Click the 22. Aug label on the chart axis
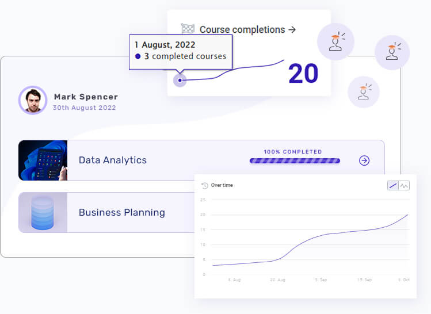Screen dimensions: 431x314 click(277, 279)
